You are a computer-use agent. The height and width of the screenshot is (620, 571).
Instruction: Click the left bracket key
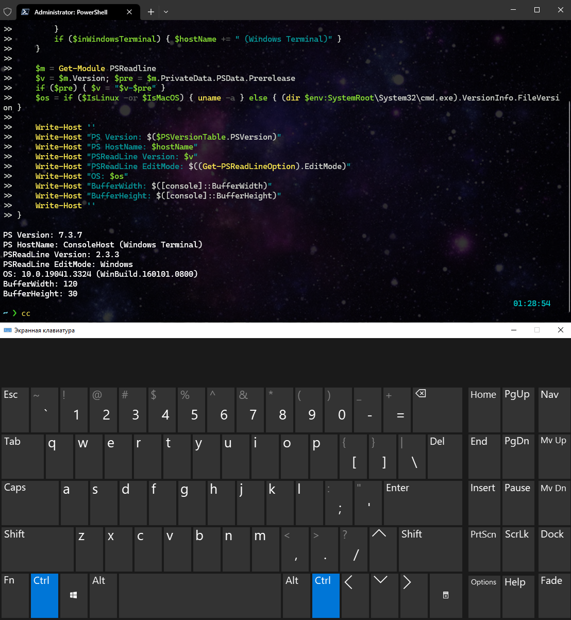[353, 456]
